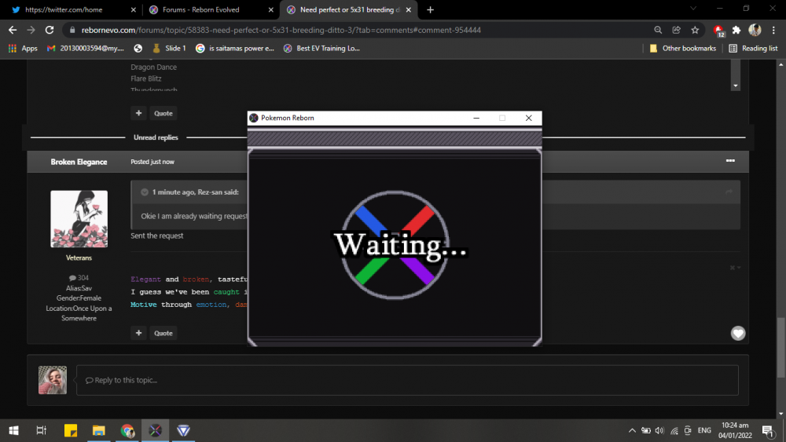Click the scroll-down arrow in post box
Image resolution: width=786 pixels, height=442 pixels.
pos(736,86)
